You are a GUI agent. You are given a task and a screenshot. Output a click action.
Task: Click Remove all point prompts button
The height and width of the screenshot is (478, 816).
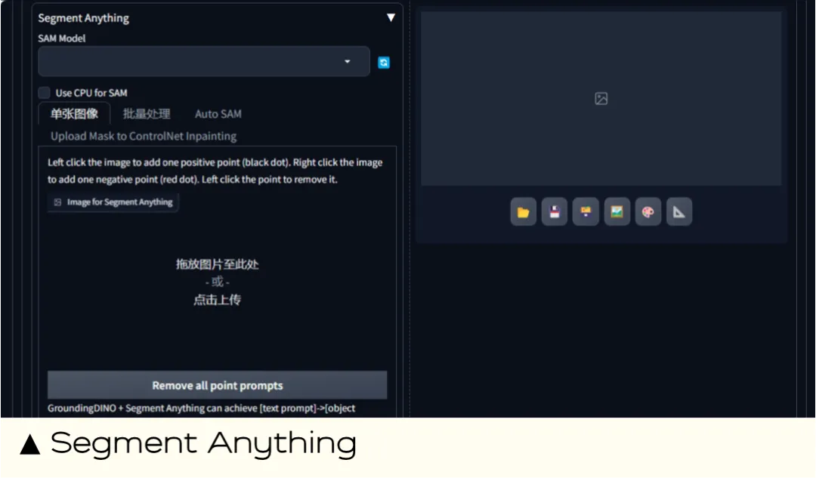point(217,385)
